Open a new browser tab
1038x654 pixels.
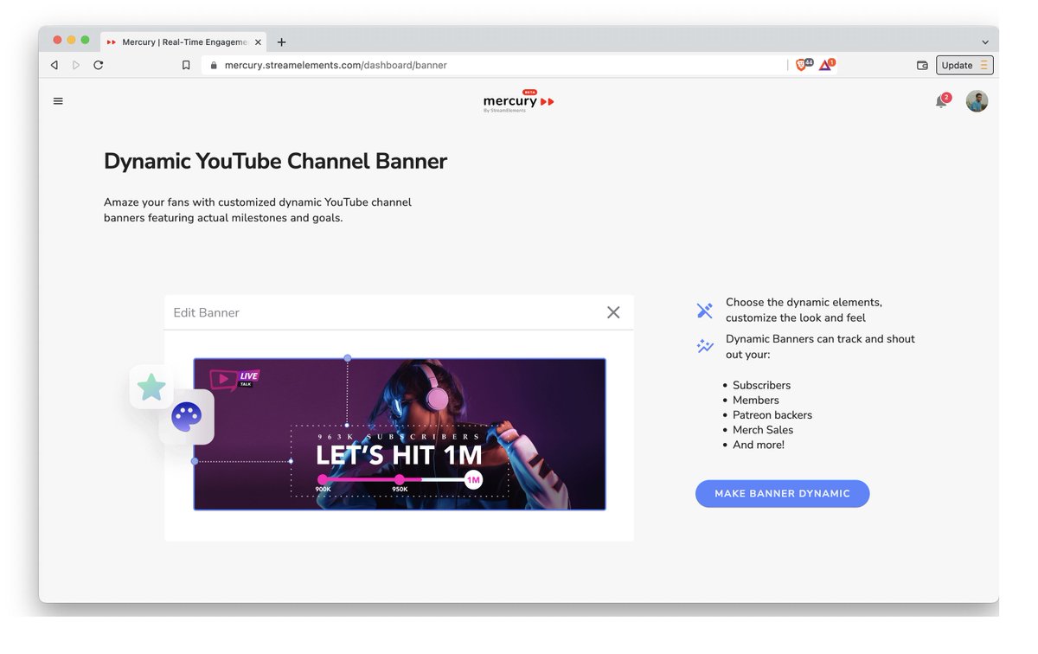tap(281, 42)
